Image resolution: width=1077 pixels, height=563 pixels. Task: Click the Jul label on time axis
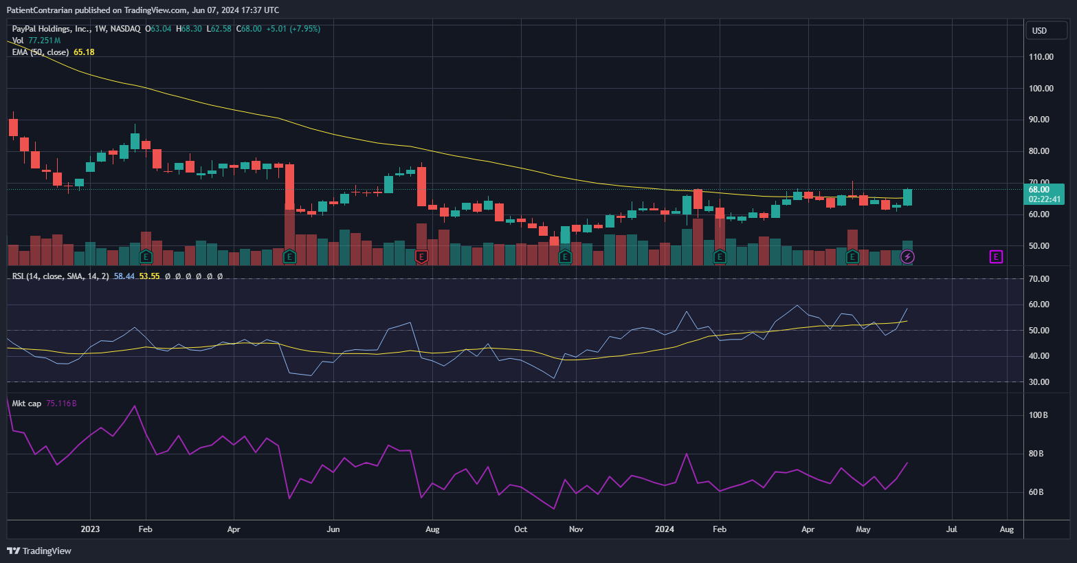pos(952,529)
